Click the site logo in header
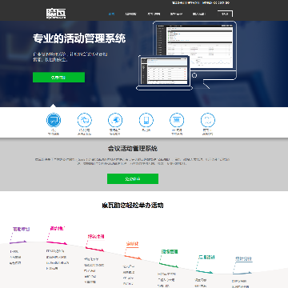The image size is (288, 288). point(56,14)
